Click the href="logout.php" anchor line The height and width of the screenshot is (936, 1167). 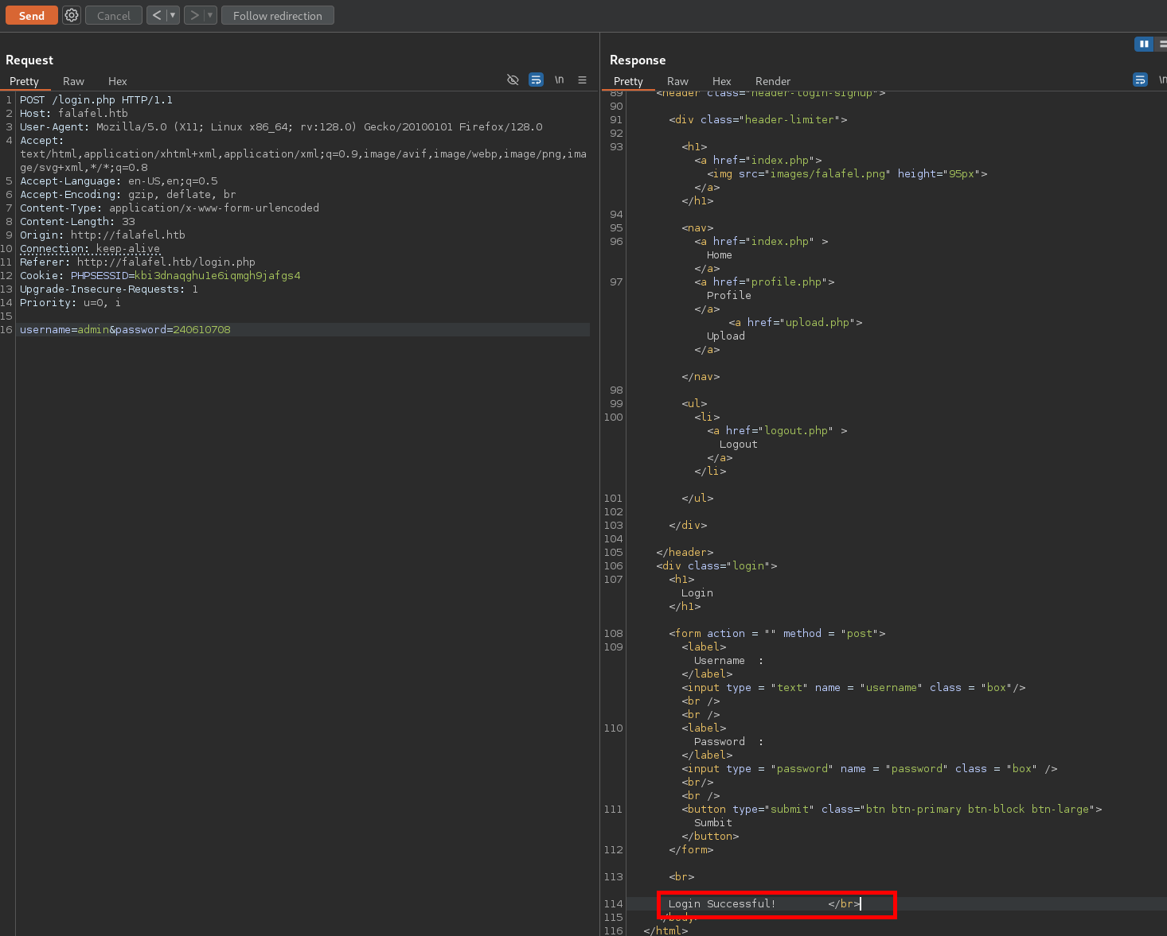click(x=777, y=430)
